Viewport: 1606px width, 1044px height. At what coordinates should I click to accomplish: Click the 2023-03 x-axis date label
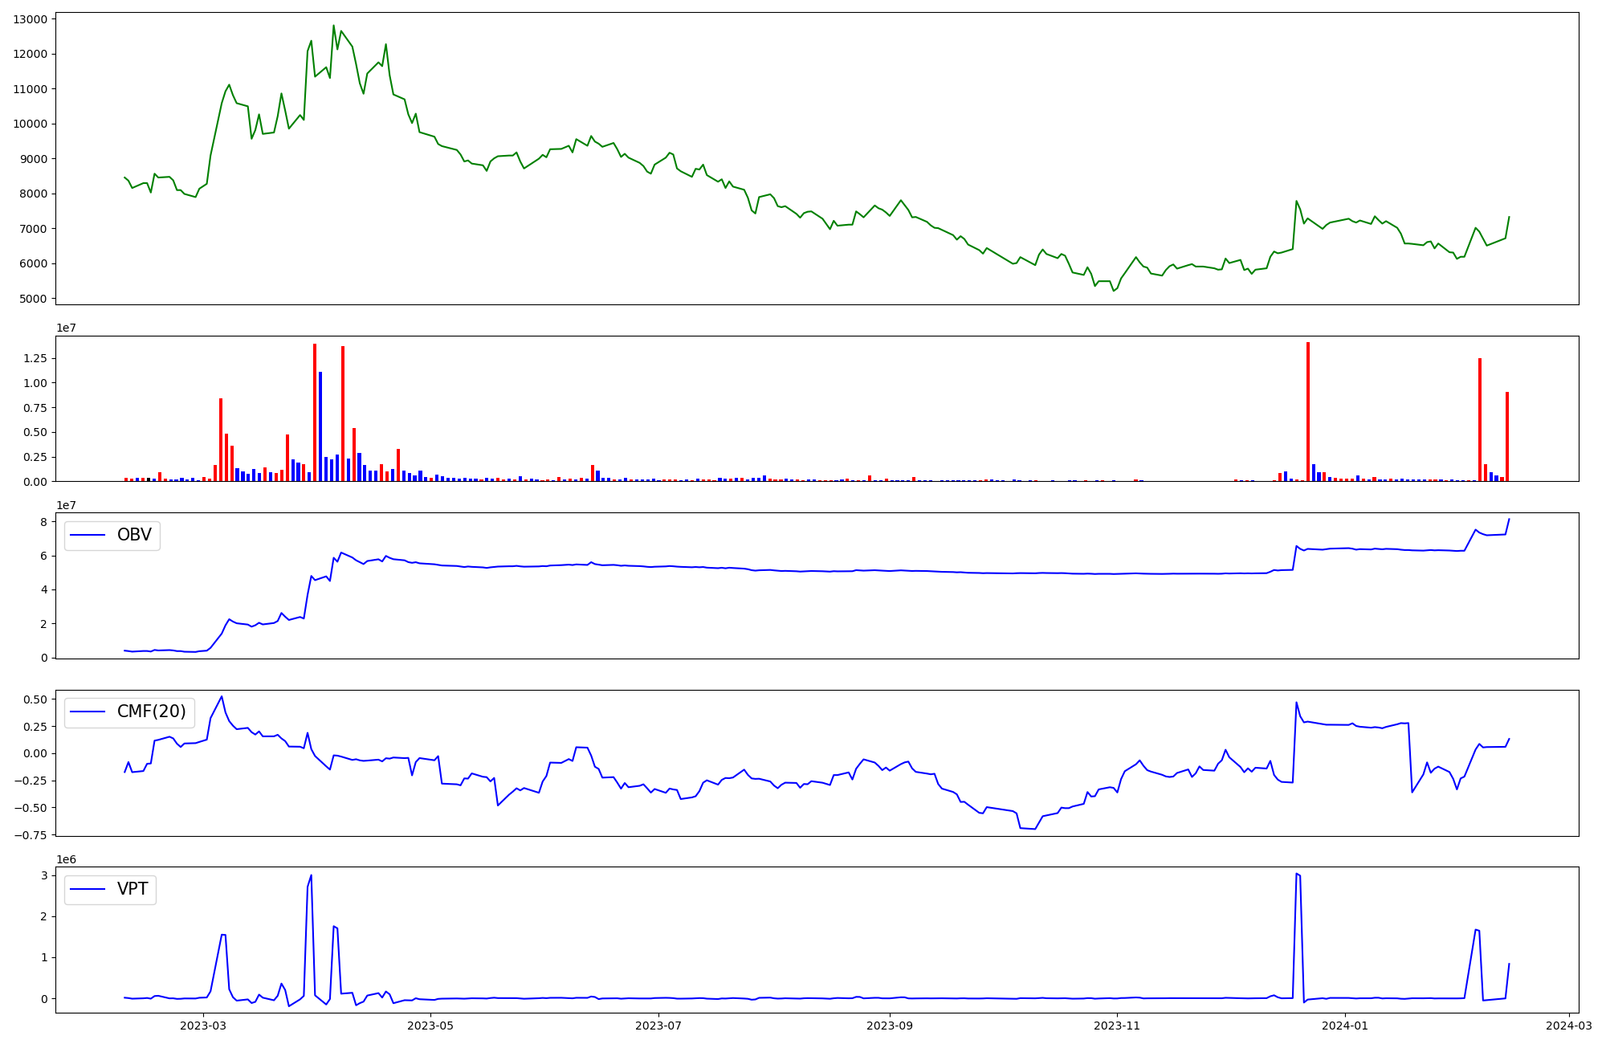203,1026
